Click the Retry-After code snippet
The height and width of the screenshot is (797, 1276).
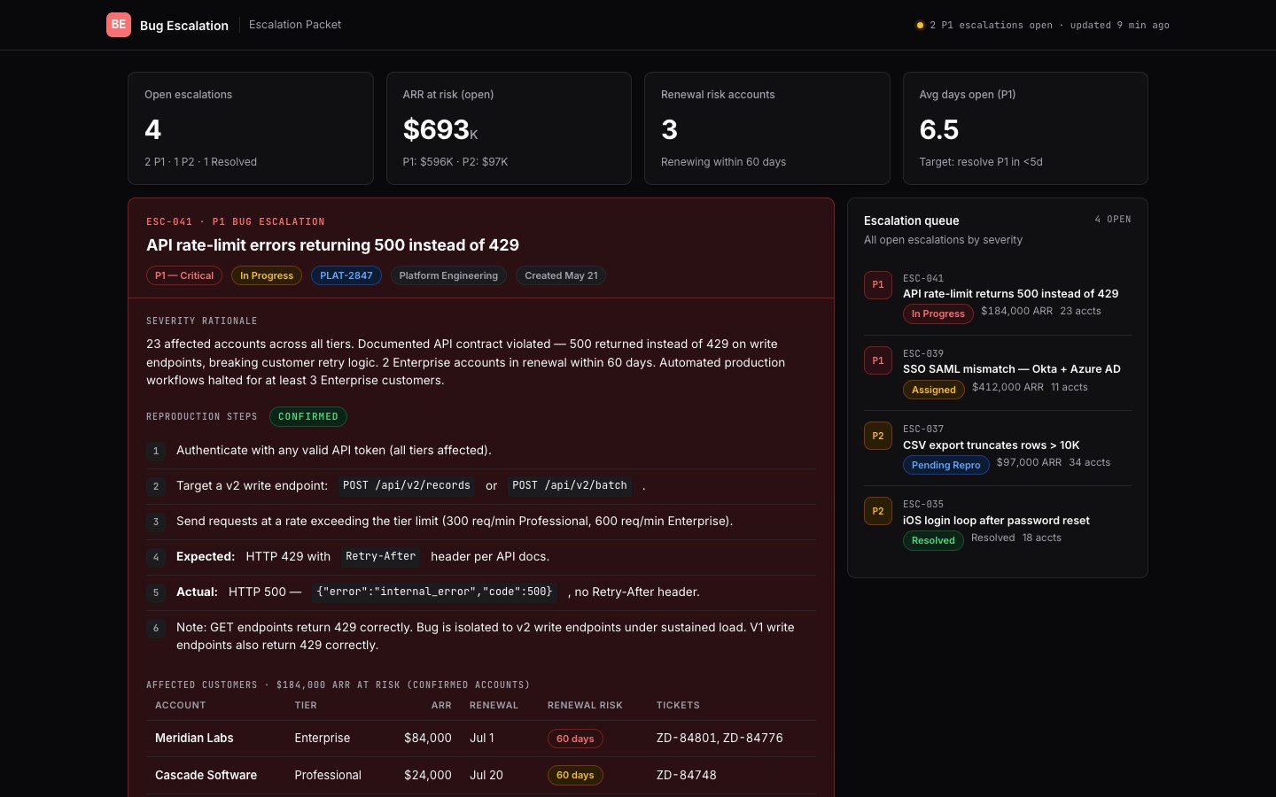pos(380,556)
